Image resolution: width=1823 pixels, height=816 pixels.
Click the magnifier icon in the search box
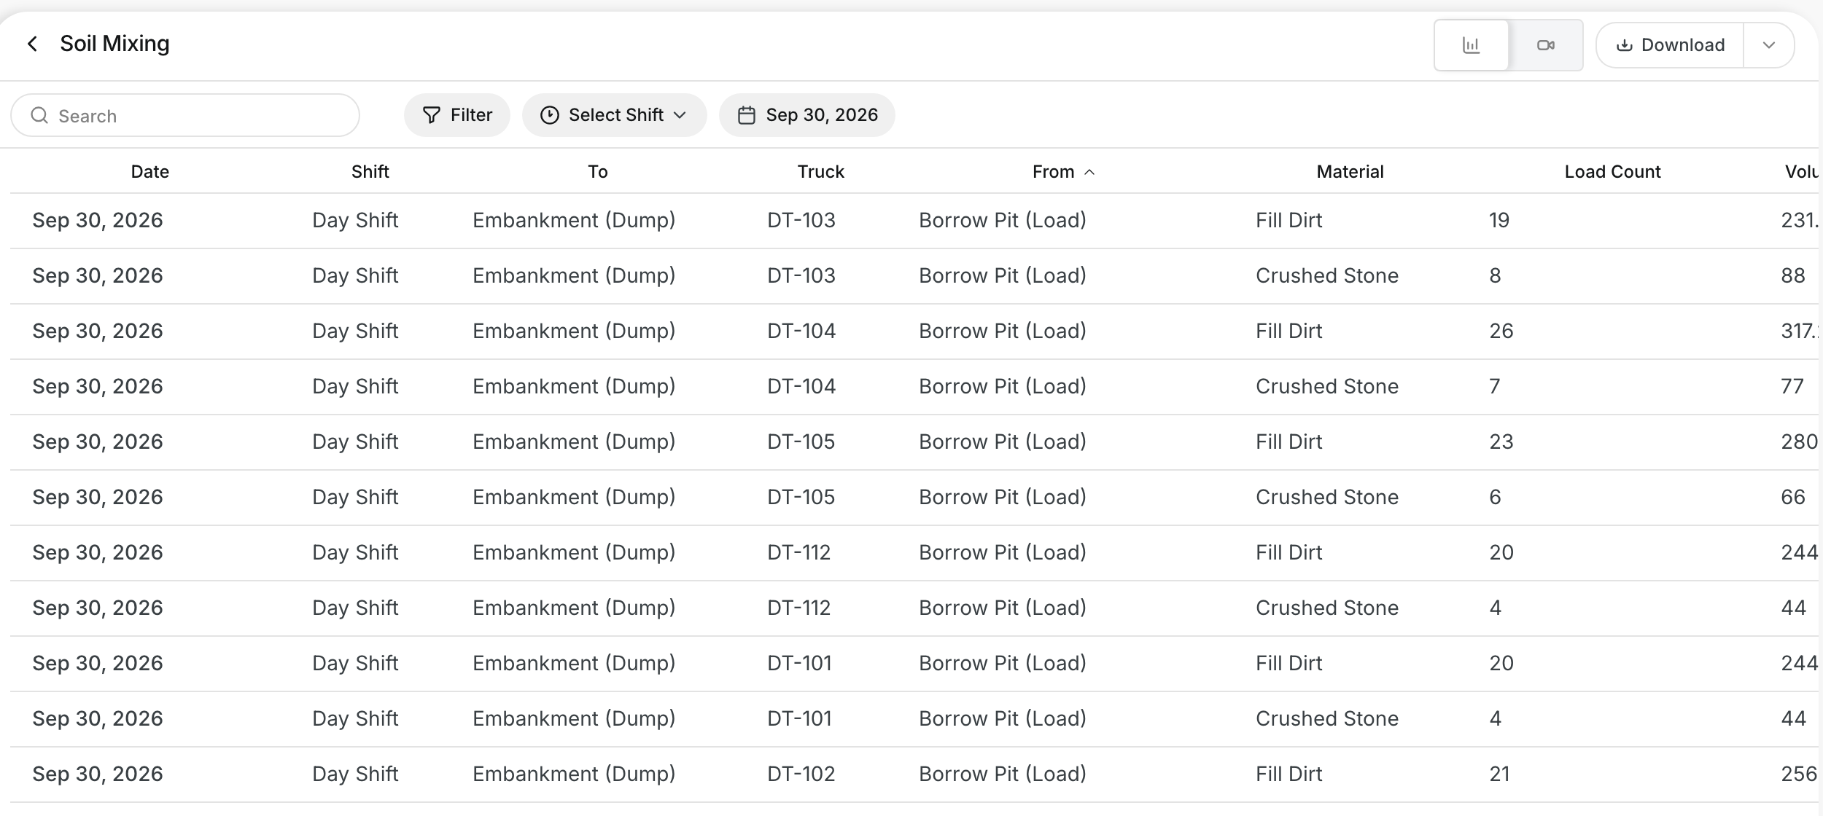click(39, 115)
